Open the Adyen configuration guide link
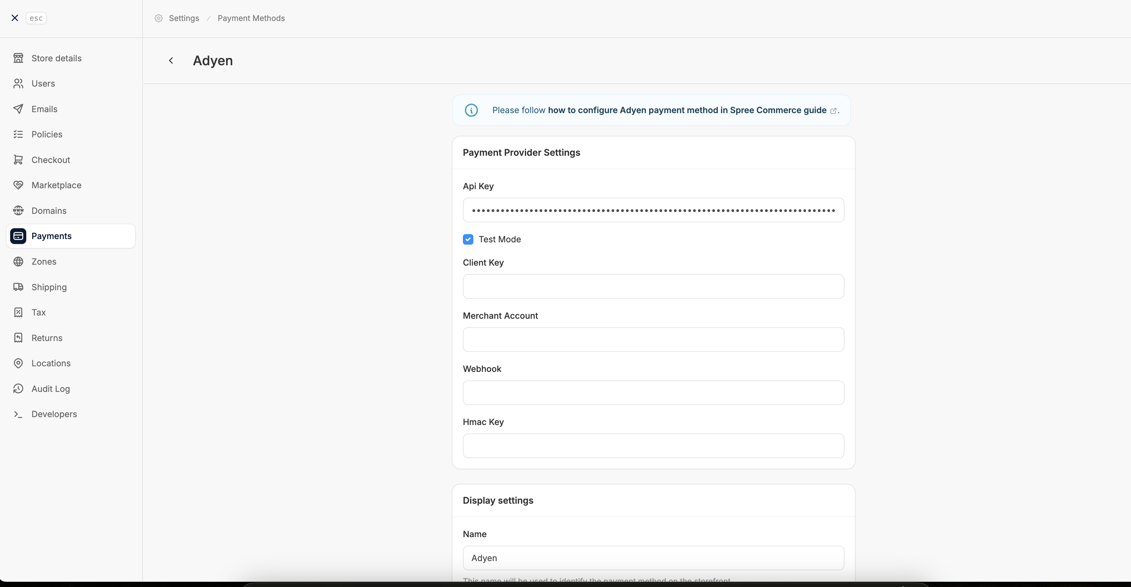1131x587 pixels. click(x=687, y=110)
